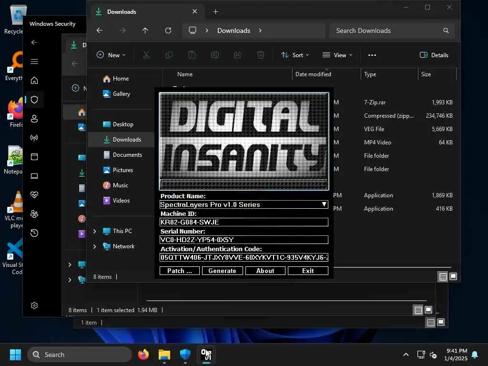
Task: Open the Sort dropdown menu
Action: [295, 55]
